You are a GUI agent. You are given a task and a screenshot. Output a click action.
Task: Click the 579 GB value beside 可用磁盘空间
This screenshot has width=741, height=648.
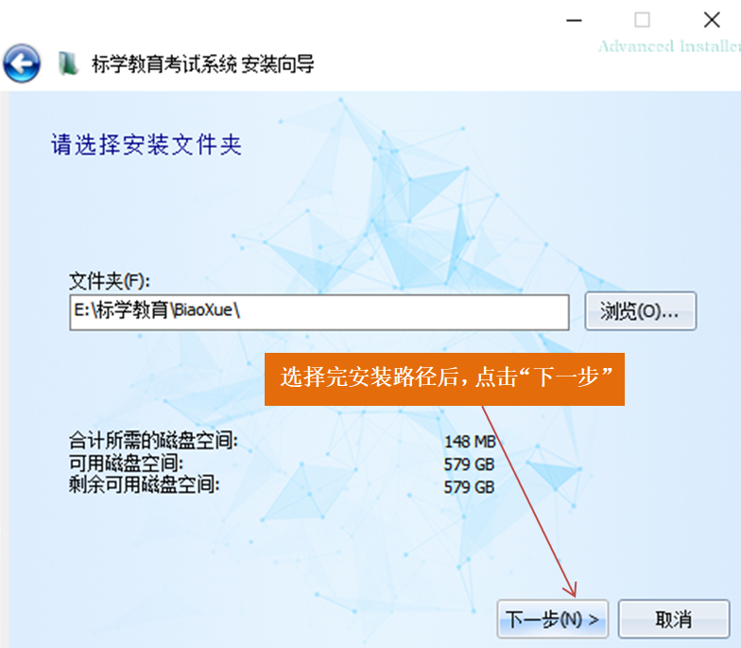(x=469, y=464)
